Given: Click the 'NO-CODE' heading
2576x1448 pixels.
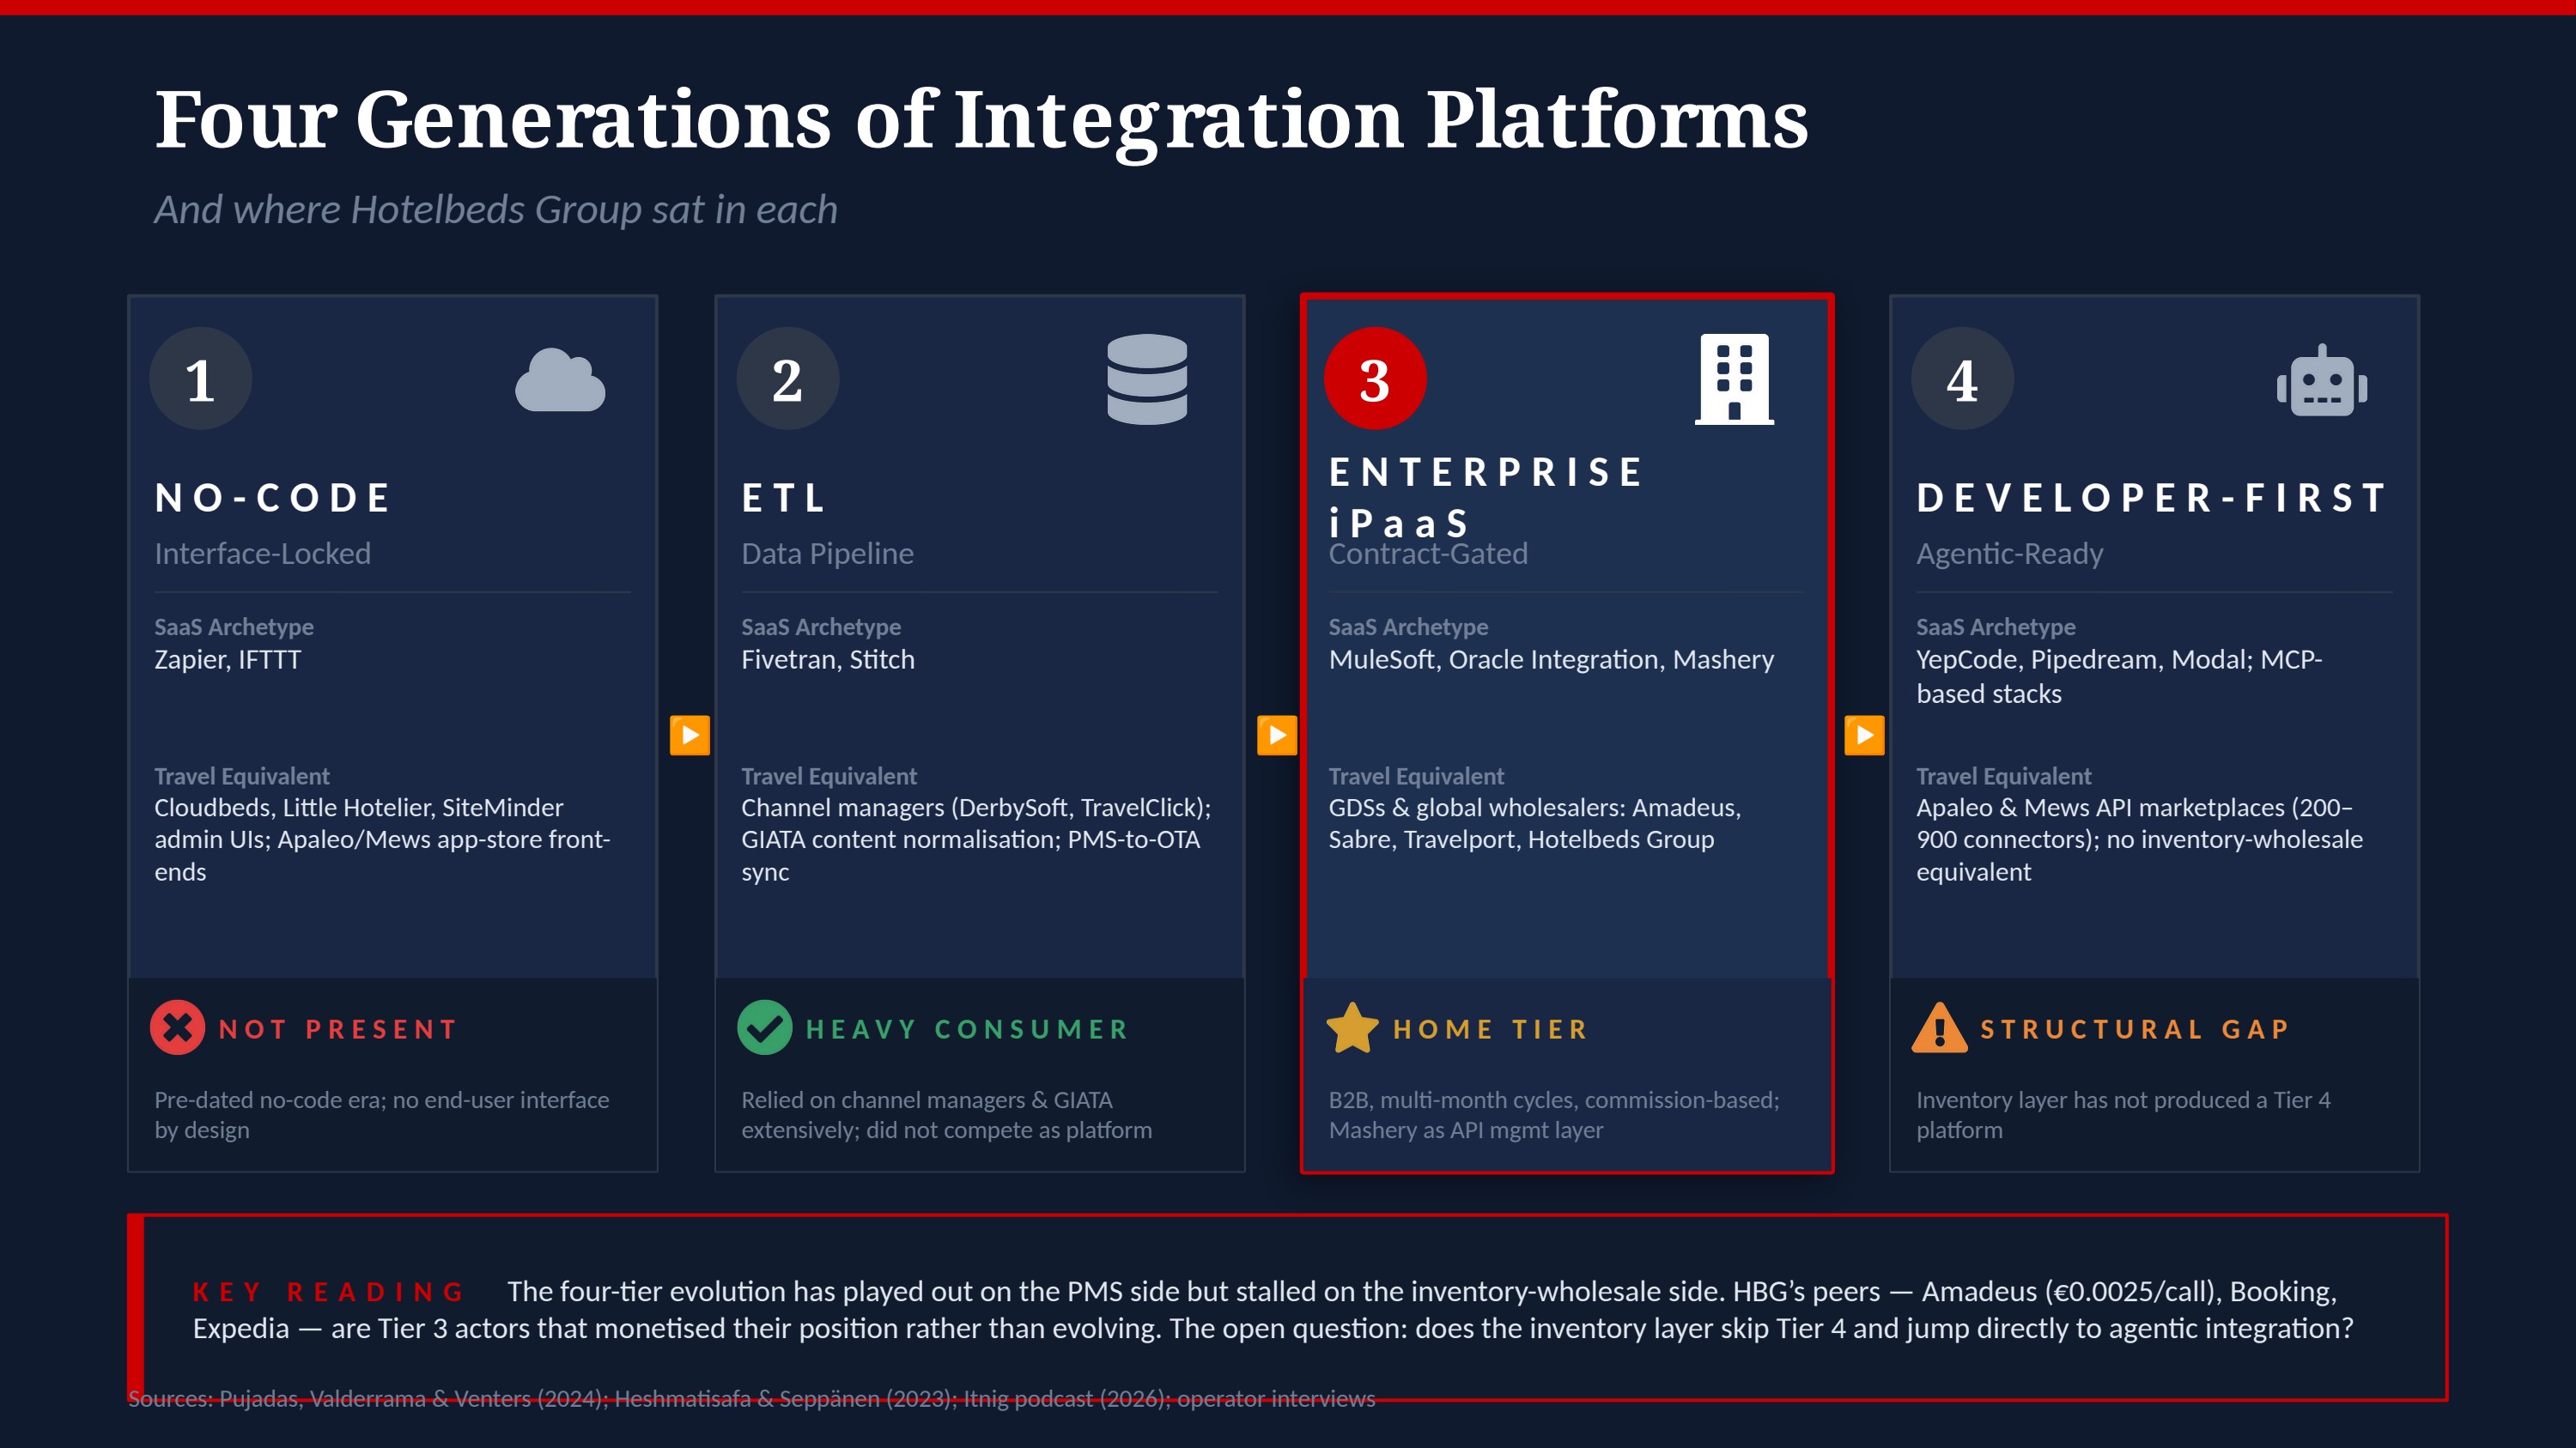Looking at the screenshot, I should [272, 498].
